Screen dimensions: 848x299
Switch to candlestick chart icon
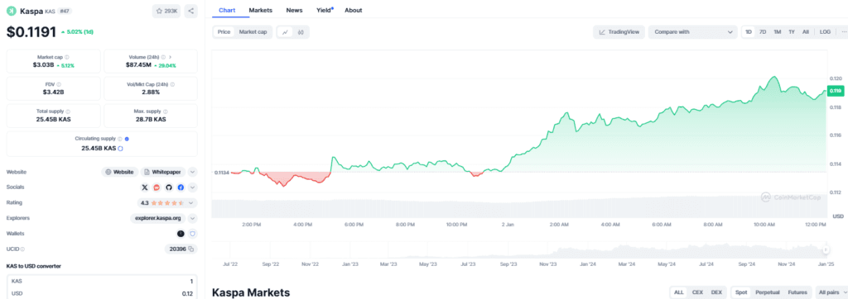pyautogui.click(x=301, y=32)
